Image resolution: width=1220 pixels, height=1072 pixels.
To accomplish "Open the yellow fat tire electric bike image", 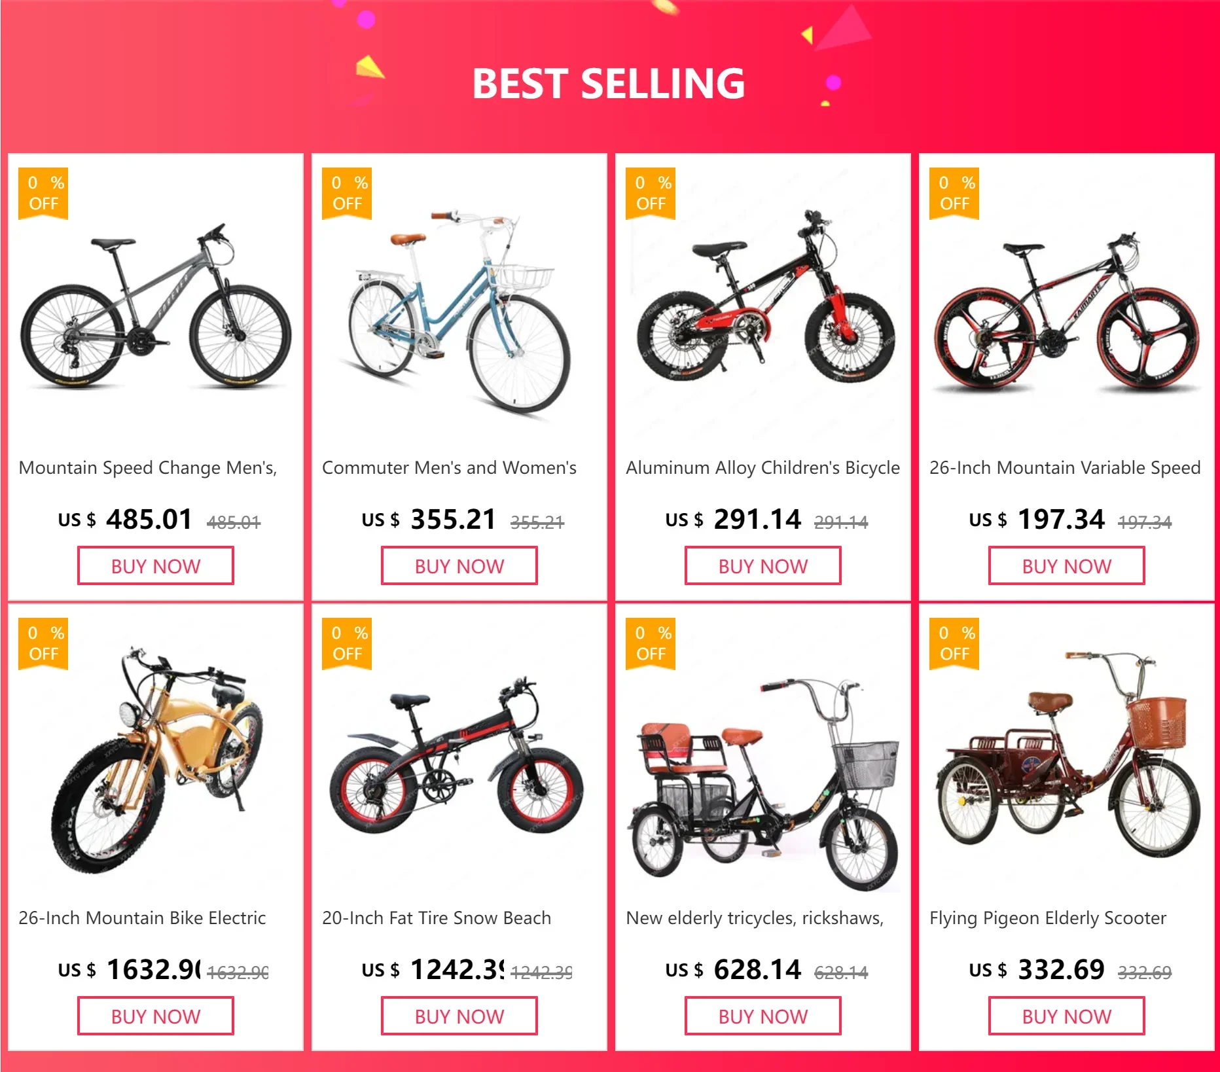I will coord(157,759).
